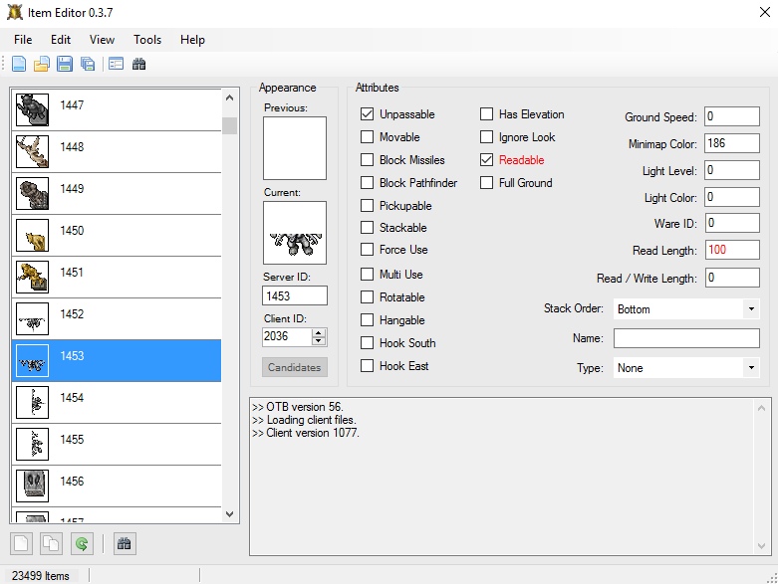The image size is (778, 584).
Task: Click the binoculars Find icon in top toolbar
Action: [x=138, y=64]
